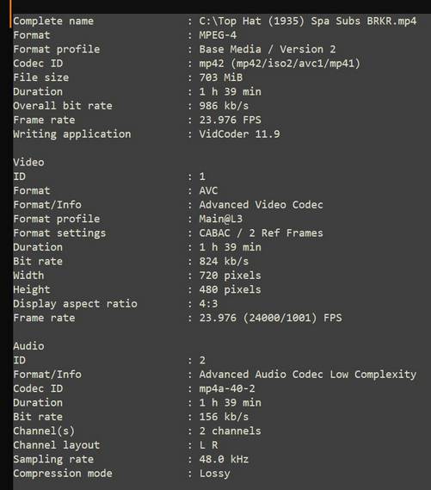Click Writing application VidCoder 11.9 text
Viewport: 431px width, 490px height.
click(240, 134)
